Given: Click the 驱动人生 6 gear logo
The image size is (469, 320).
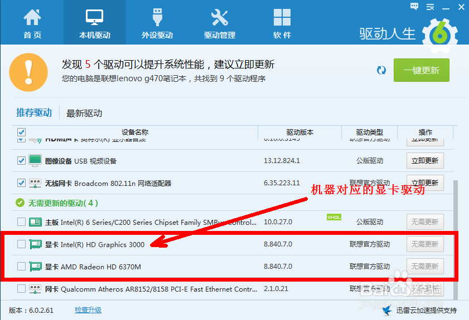Looking at the screenshot, I should [439, 35].
